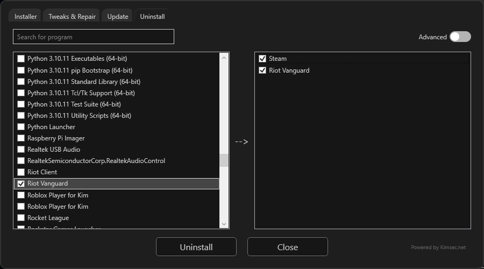Tick the Riot Client checkbox
This screenshot has width=484, height=269.
[x=21, y=172]
